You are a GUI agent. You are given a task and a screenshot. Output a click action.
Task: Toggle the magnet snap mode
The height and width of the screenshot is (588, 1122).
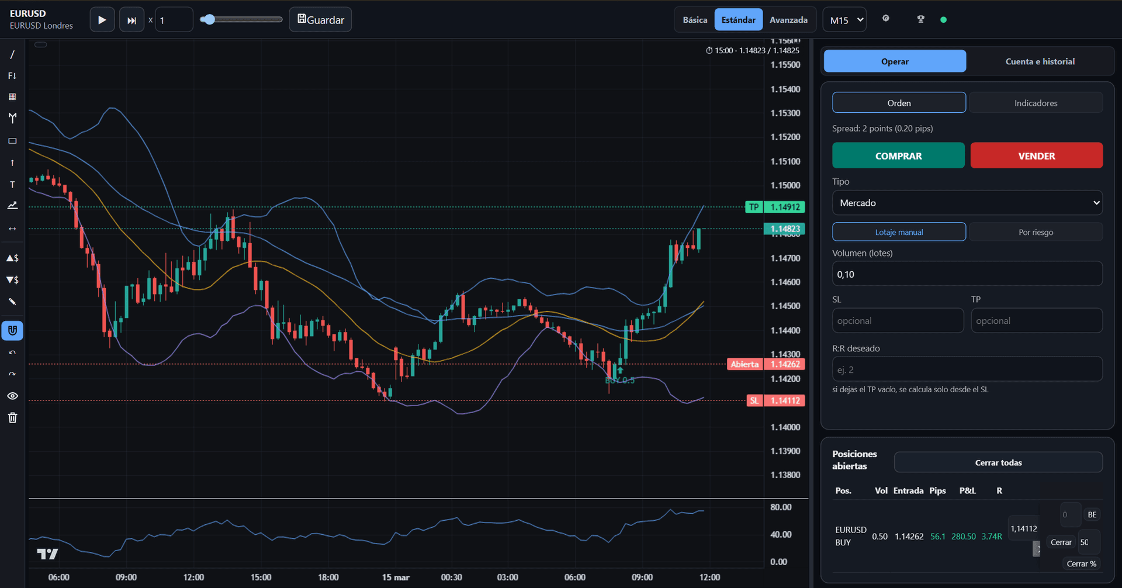tap(12, 330)
